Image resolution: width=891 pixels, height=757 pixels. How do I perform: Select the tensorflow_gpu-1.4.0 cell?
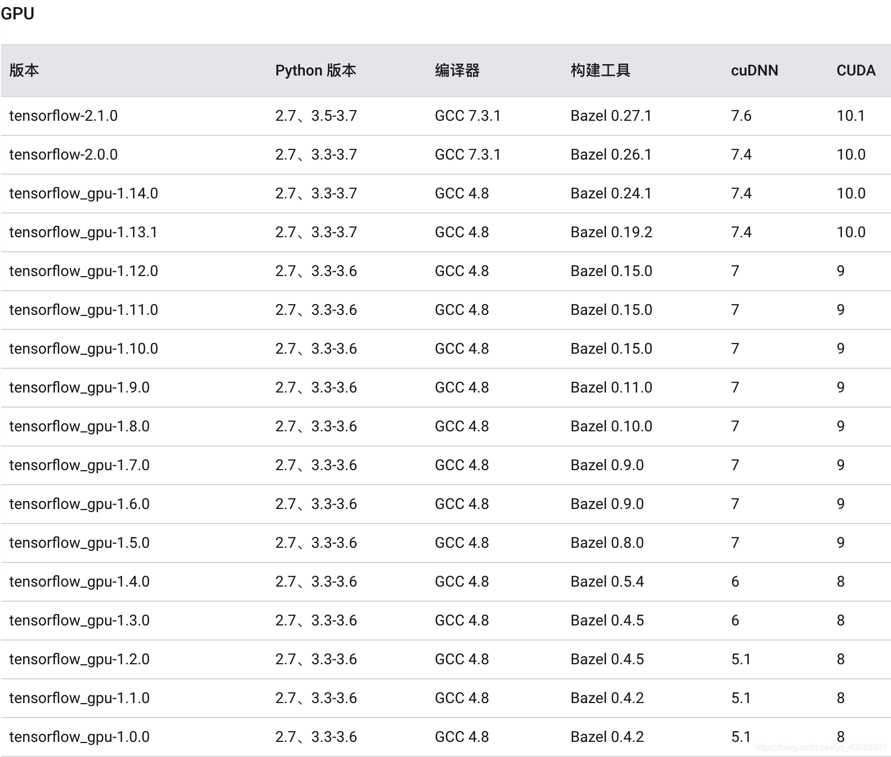(79, 582)
